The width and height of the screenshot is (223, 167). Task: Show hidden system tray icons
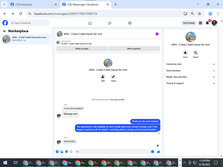pyautogui.click(x=184, y=163)
